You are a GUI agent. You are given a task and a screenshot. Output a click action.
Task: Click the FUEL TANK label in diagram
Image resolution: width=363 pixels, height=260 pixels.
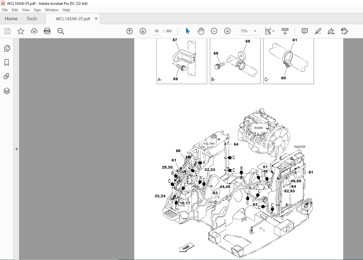click(x=209, y=144)
